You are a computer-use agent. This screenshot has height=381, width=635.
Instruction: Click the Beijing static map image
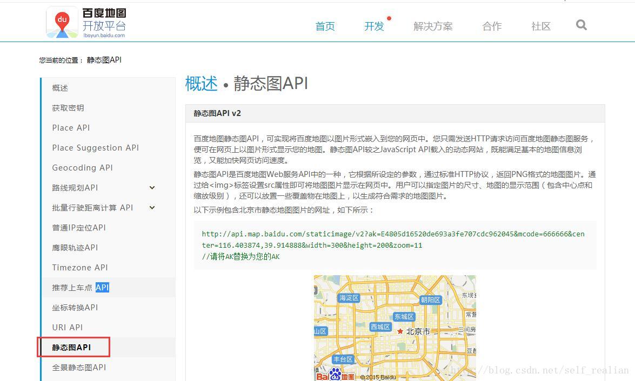(x=395, y=328)
